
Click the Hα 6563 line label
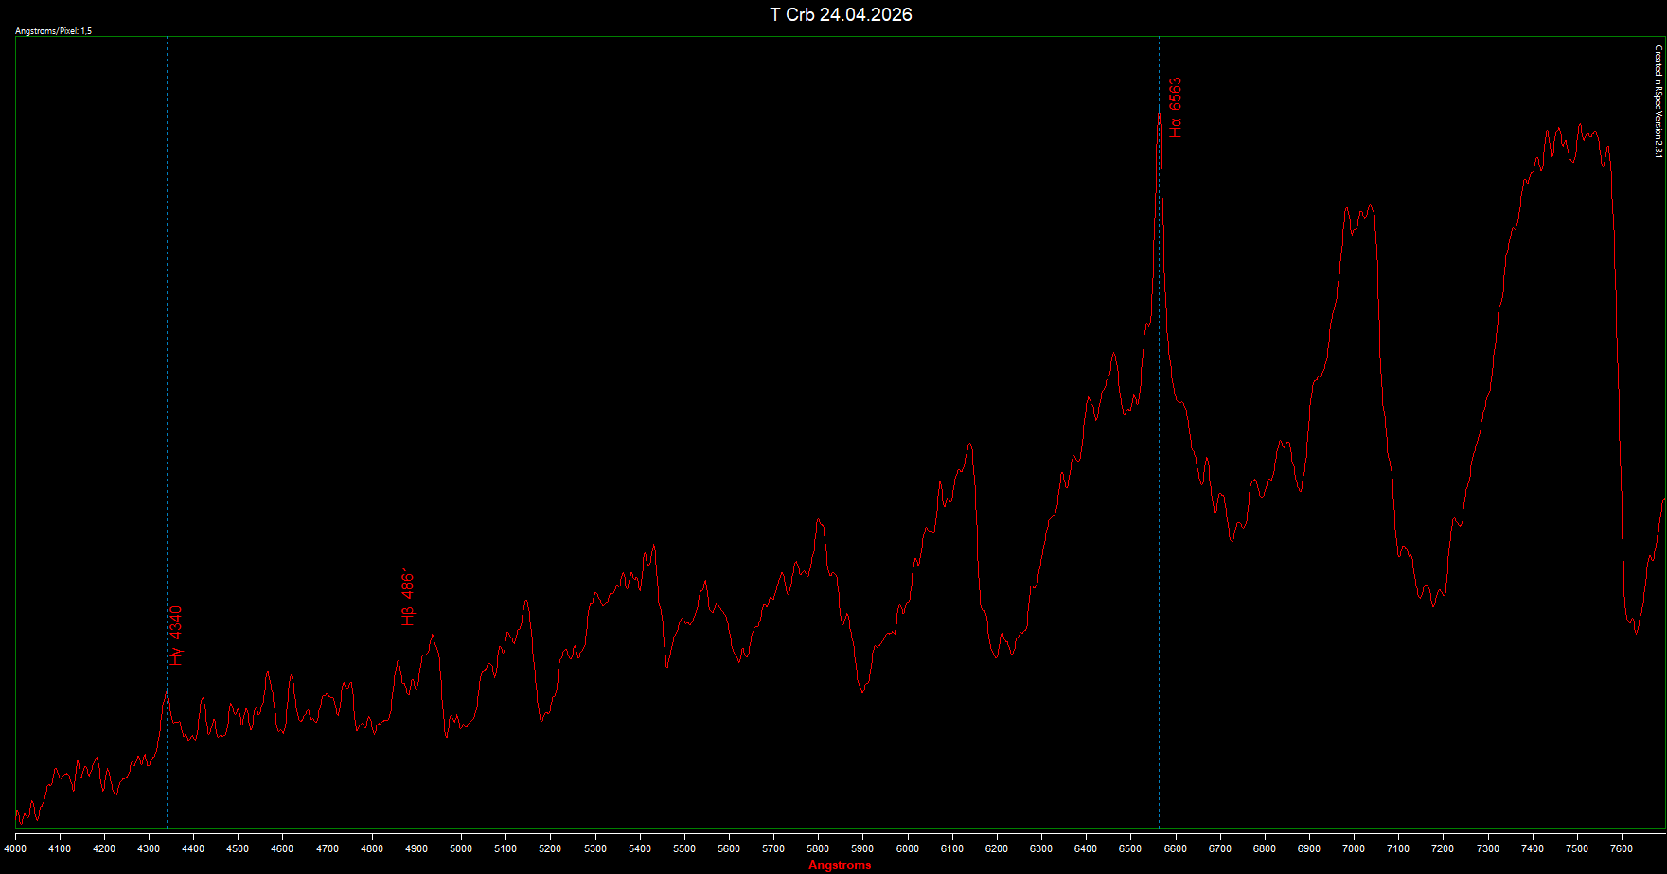pyautogui.click(x=1175, y=108)
